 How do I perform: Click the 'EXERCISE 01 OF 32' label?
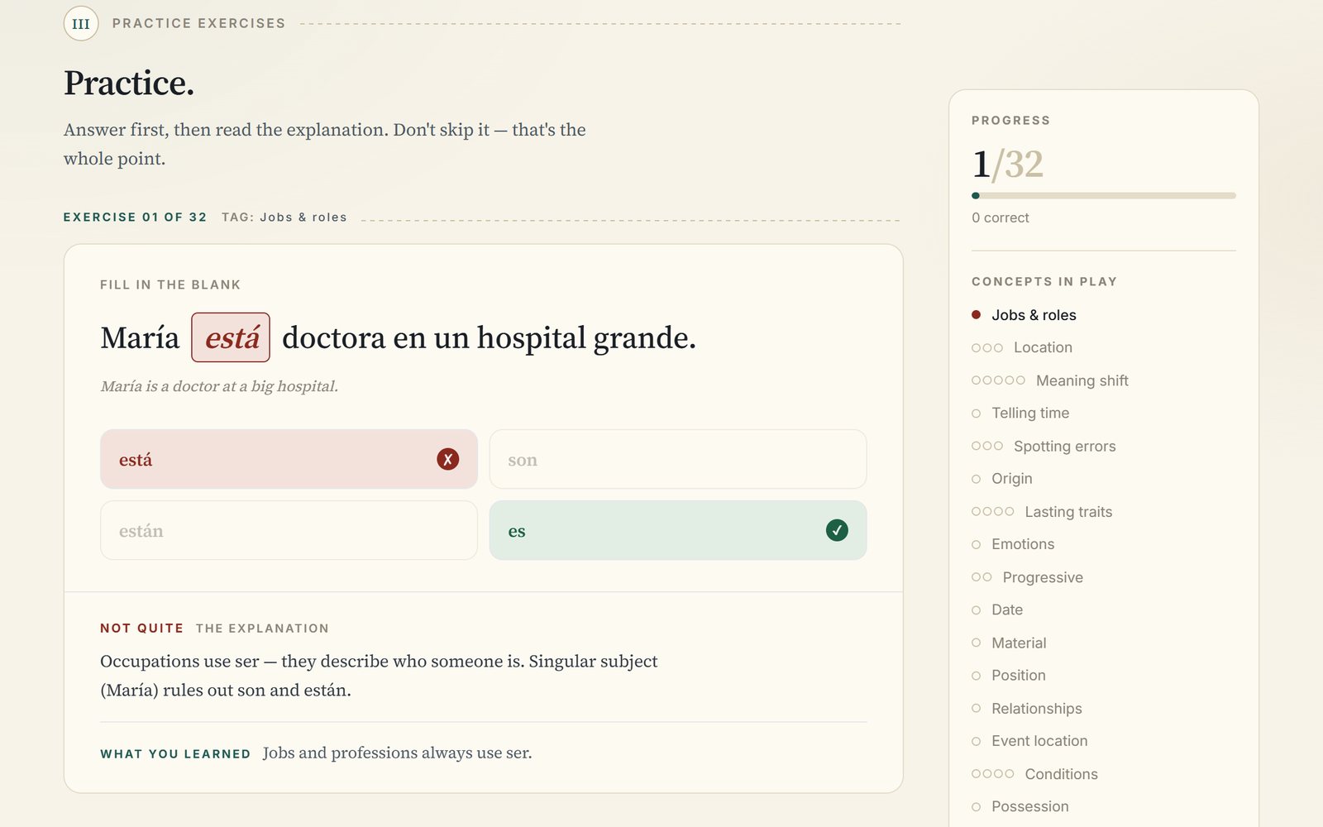[x=135, y=218]
